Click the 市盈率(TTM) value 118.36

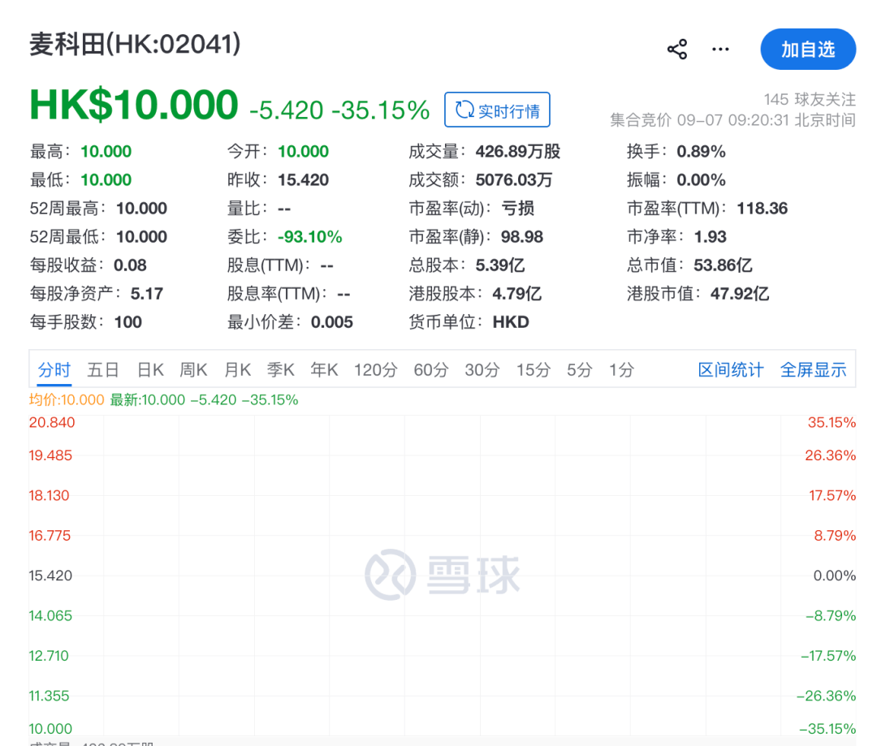point(762,209)
